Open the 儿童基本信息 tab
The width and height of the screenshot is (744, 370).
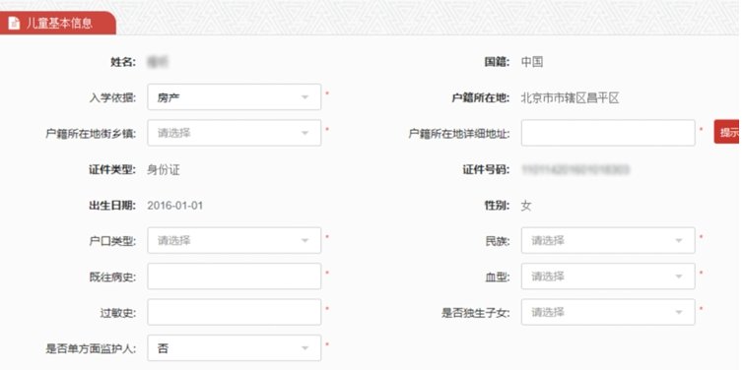coord(58,24)
